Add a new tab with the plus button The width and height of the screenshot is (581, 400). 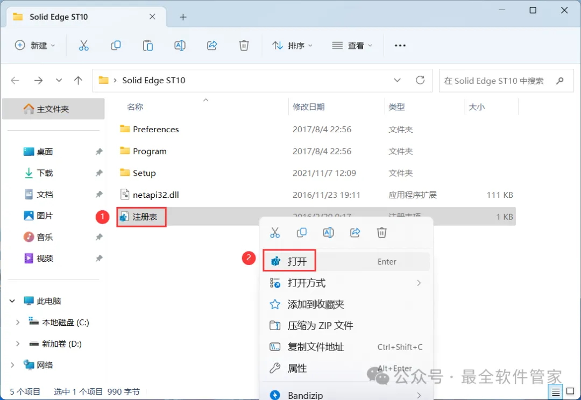tap(183, 17)
